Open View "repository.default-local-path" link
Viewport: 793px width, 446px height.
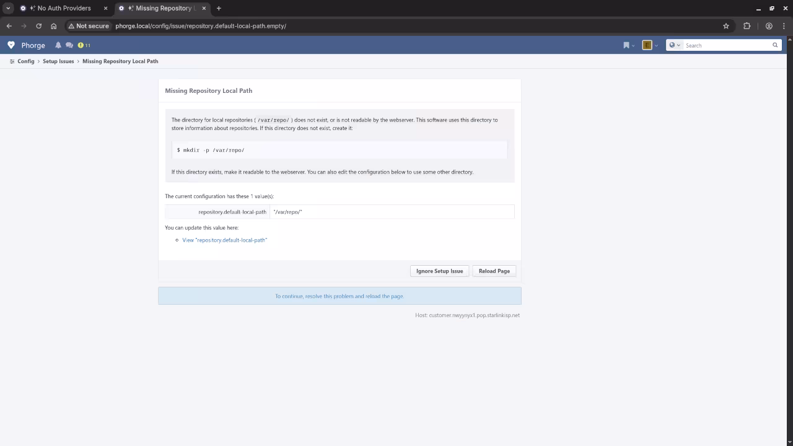pyautogui.click(x=224, y=240)
